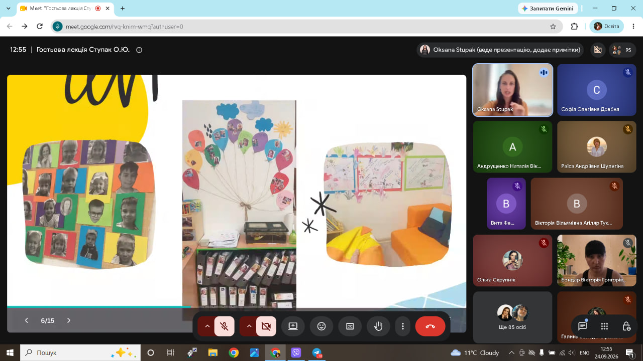Screen dimensions: 643x361
Task: Bookmark this page with the star icon
Action: [x=553, y=27]
